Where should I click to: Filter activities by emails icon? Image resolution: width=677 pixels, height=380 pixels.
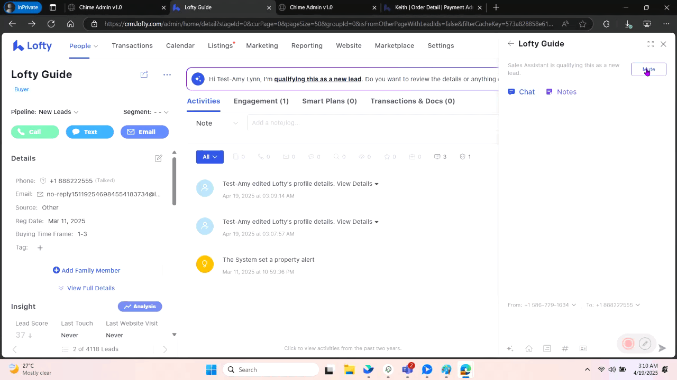point(289,157)
